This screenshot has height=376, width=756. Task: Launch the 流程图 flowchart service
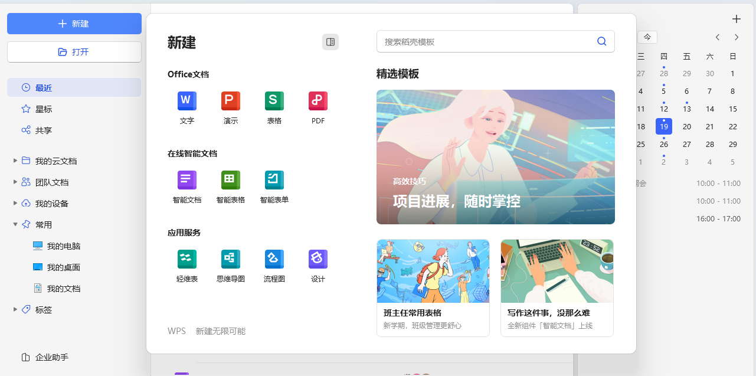[274, 260]
